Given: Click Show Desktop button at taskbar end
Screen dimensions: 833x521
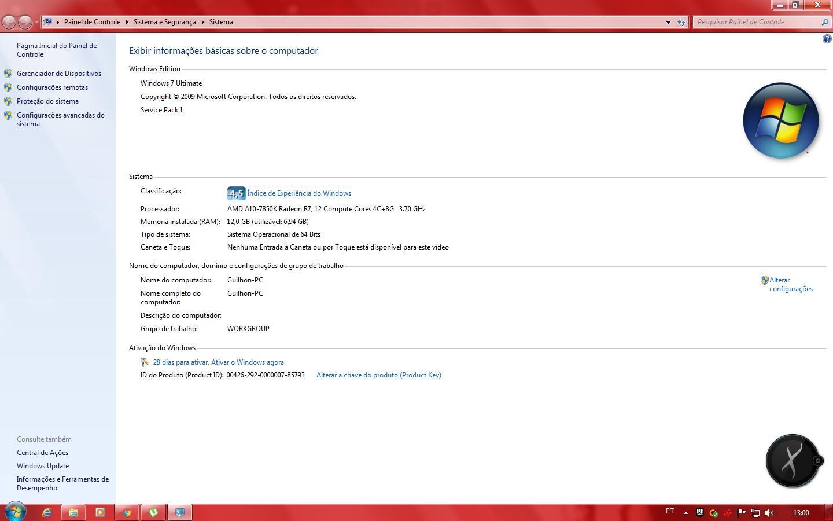Looking at the screenshot, I should (829, 512).
